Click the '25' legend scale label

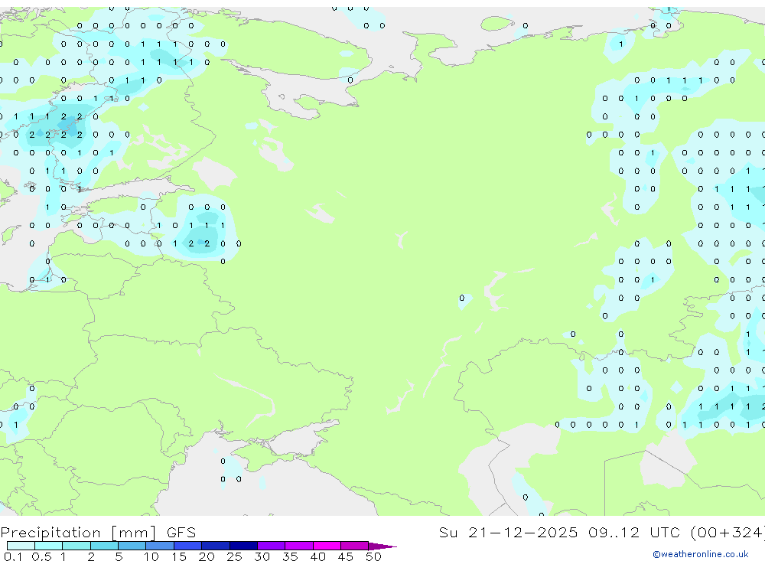pos(234,556)
